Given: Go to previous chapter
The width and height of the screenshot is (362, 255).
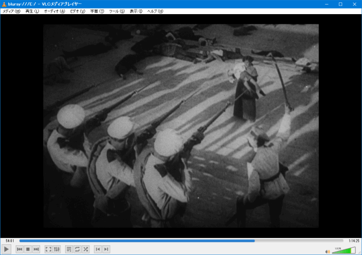Looking at the screenshot, I should coord(98,249).
